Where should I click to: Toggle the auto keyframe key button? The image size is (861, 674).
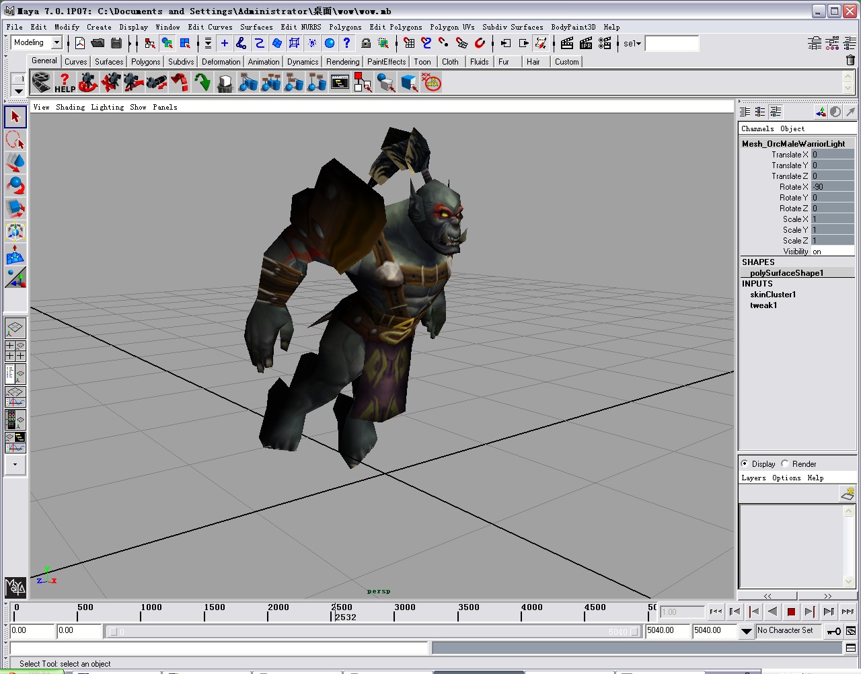(x=833, y=631)
